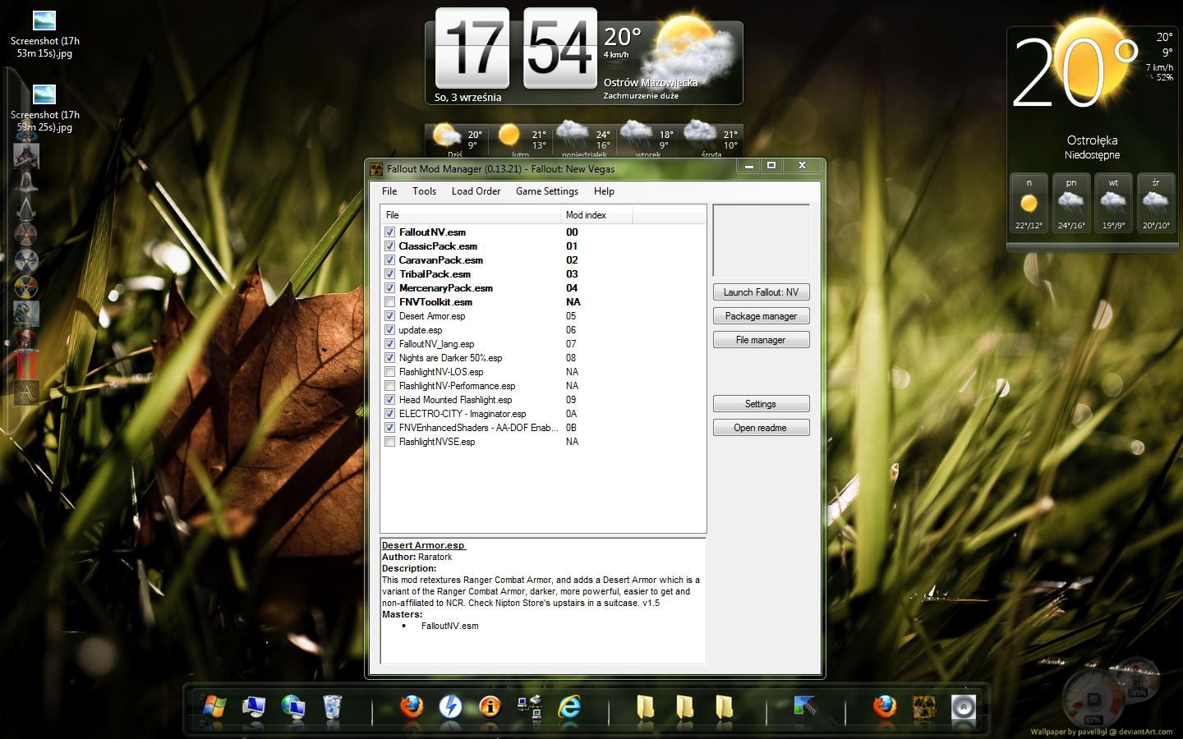Click the Settings button
1183x739 pixels.
[761, 404]
